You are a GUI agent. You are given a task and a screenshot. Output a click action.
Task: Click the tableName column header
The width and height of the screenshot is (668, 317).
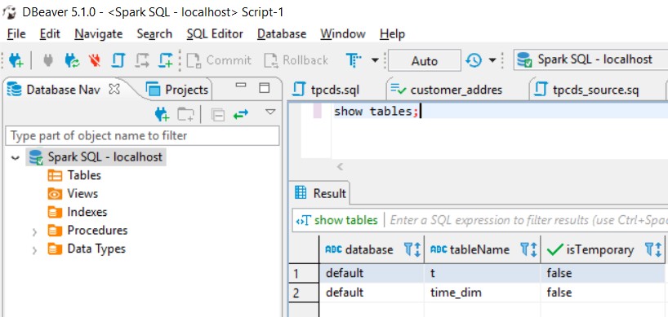click(483, 249)
